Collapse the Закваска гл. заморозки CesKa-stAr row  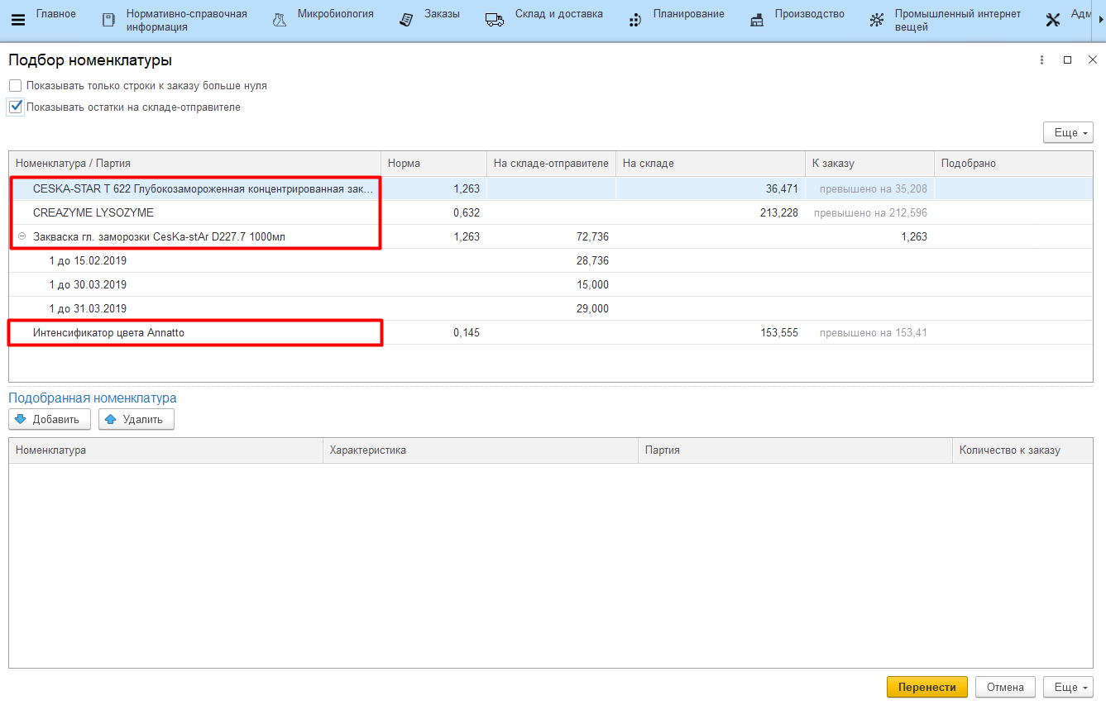[22, 236]
